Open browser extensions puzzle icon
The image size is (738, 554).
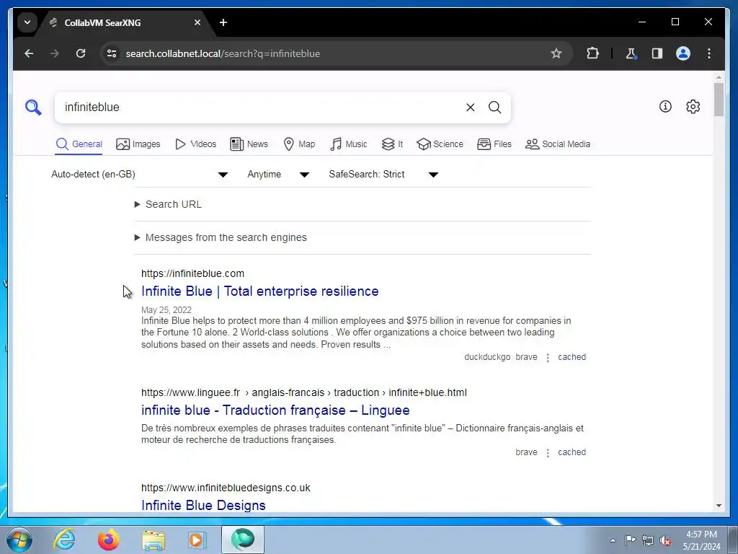[592, 53]
